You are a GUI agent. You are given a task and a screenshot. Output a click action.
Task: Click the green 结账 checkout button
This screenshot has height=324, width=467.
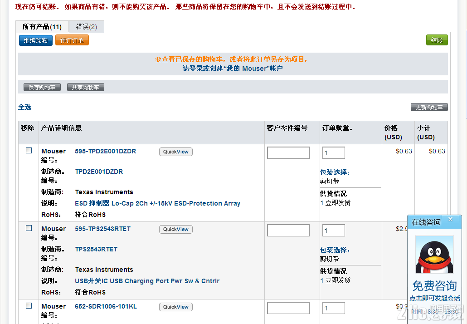pyautogui.click(x=437, y=40)
